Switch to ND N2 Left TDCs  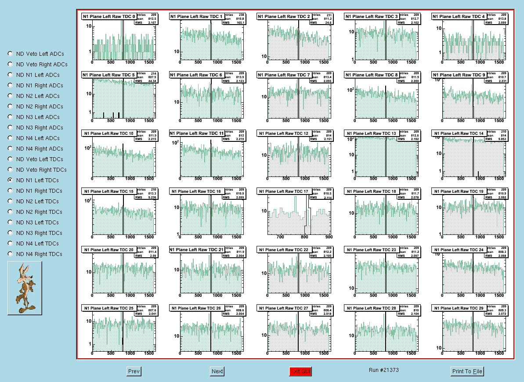[x=10, y=201]
